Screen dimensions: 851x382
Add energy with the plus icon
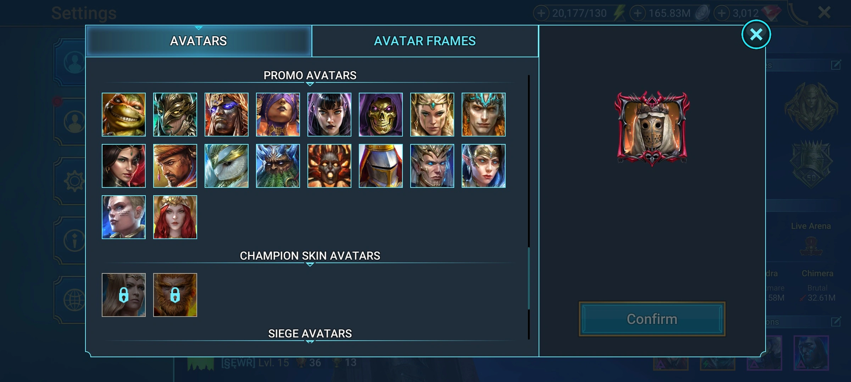pos(541,13)
